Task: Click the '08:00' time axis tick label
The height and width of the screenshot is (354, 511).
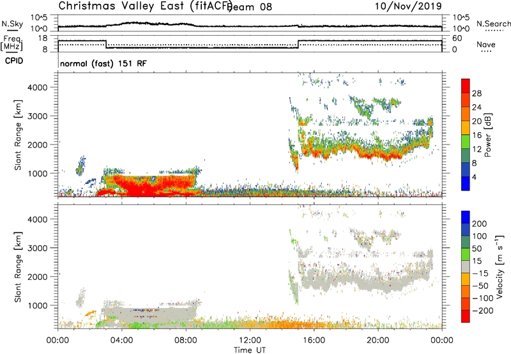Action: pos(186,341)
